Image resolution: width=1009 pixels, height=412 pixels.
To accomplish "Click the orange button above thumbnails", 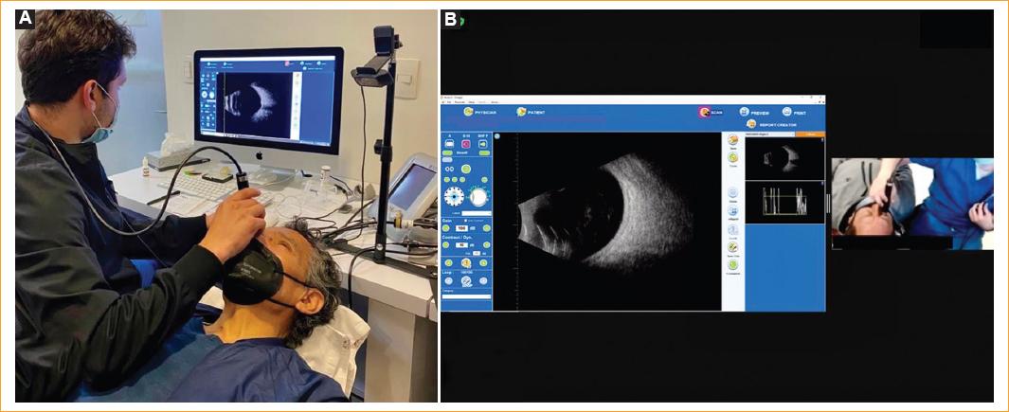I will 808,134.
